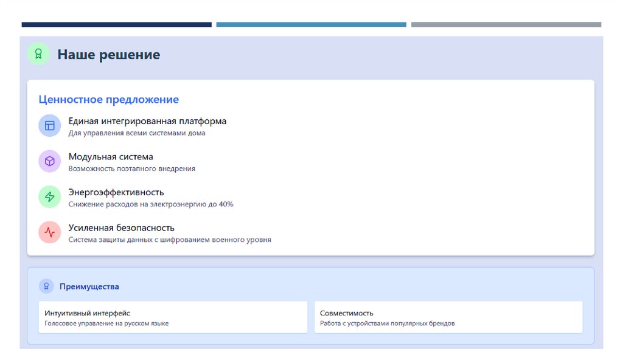
Task: Click Возможность поэтапного внедрения
Action: 131,169
